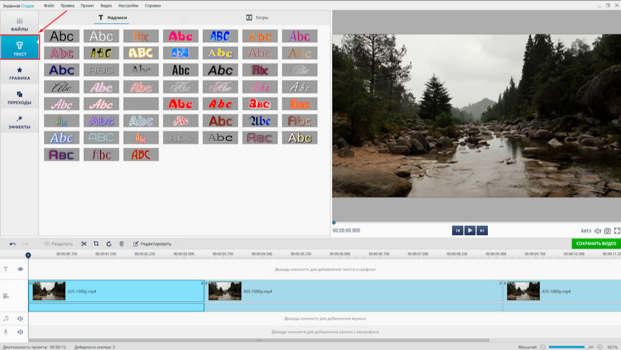
Task: Open the Эффекты sidebar section
Action: [19, 122]
